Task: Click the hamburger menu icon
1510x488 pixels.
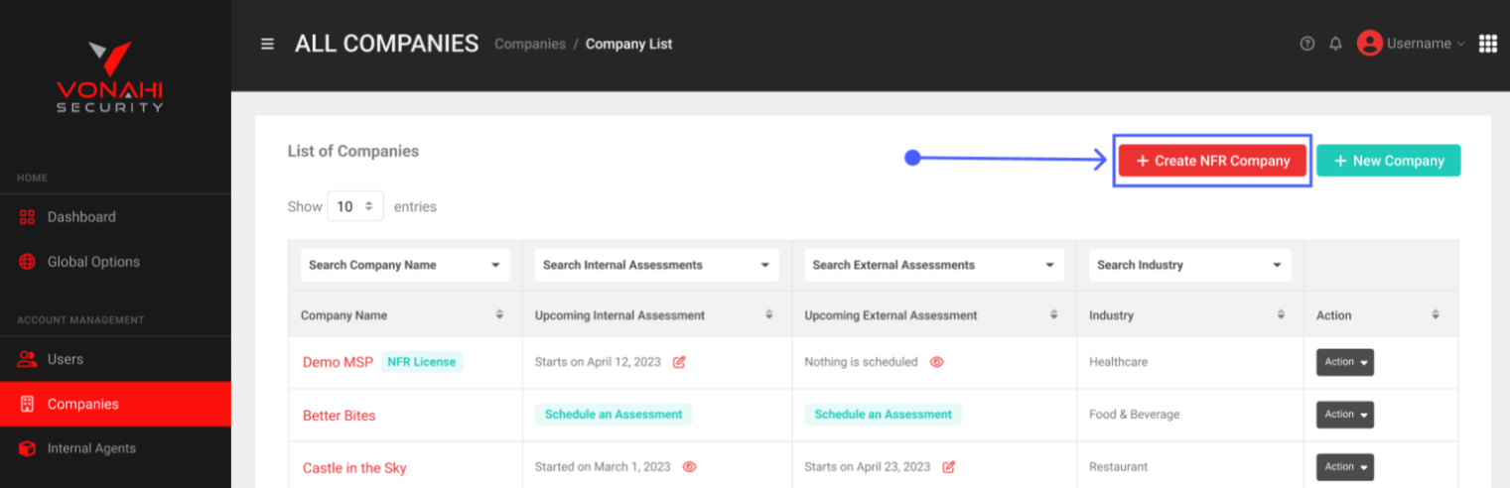Action: 267,44
